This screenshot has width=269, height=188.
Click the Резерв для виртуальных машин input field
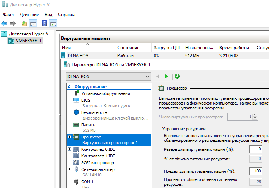(256, 149)
